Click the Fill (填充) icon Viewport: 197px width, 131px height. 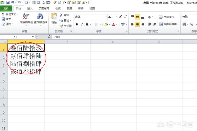click(x=3, y=19)
